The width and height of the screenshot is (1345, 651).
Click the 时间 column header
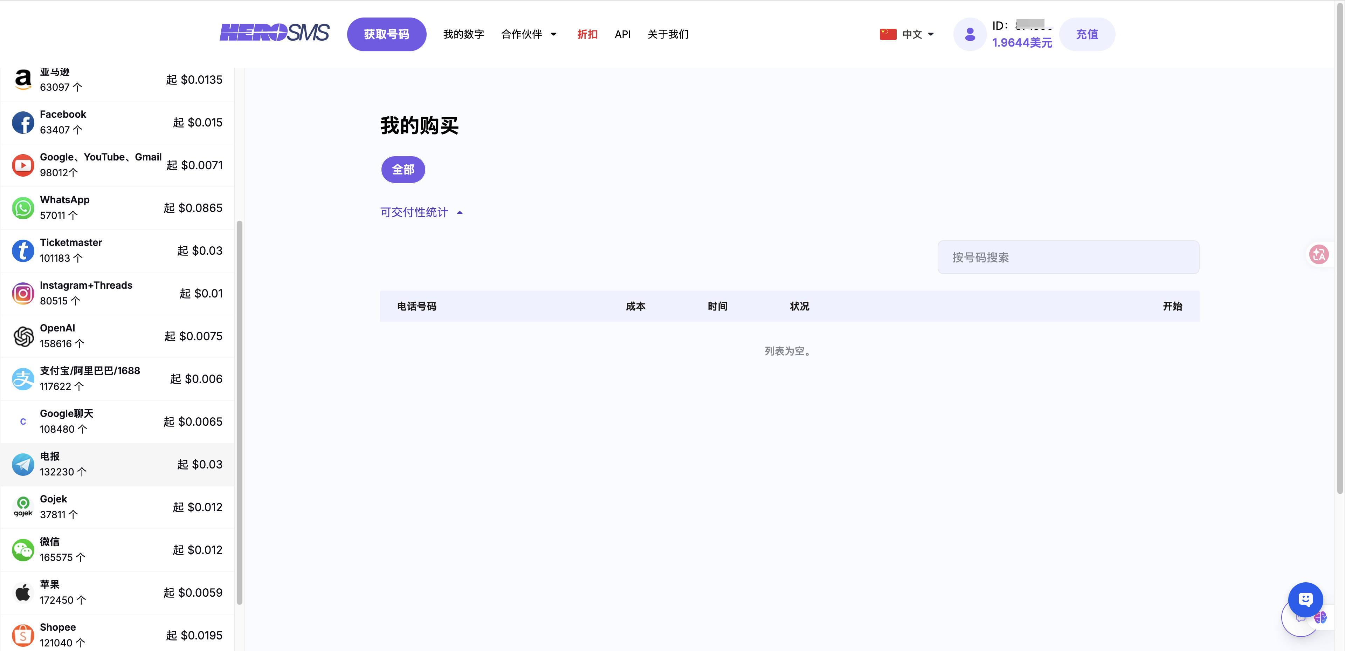(717, 306)
